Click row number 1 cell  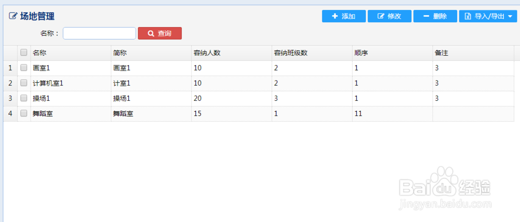pyautogui.click(x=10, y=68)
